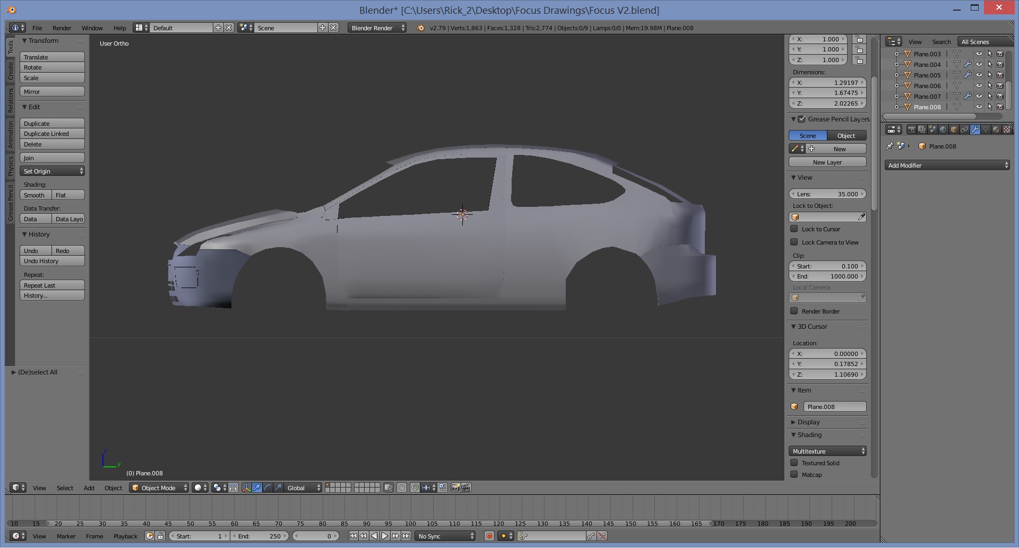Screen dimensions: 1019x548
Task: Check the Textured Solid option
Action: (x=795, y=463)
